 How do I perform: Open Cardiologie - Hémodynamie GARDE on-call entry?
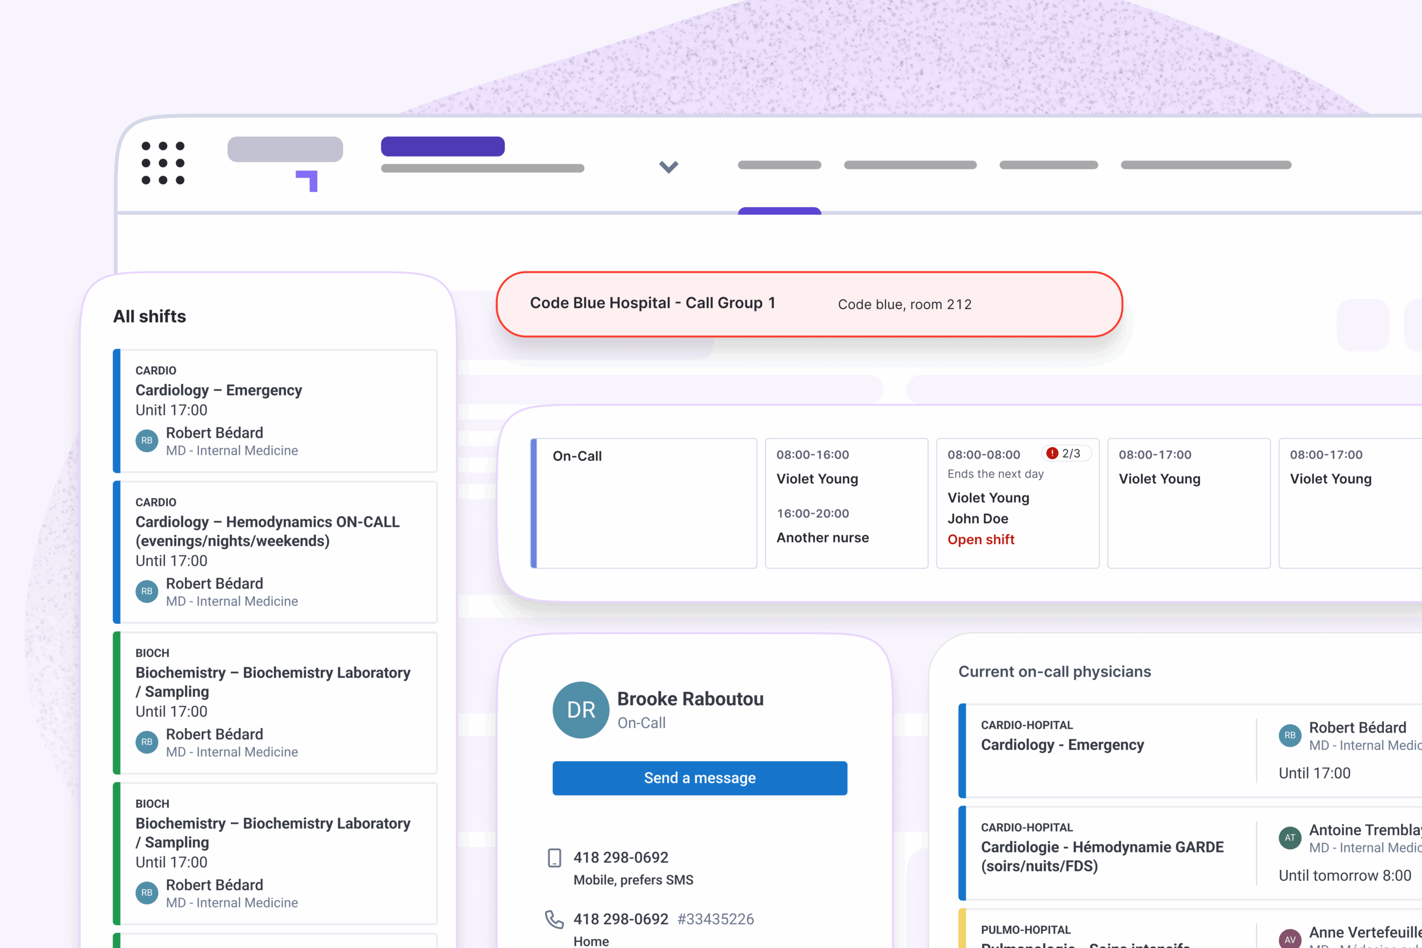pyautogui.click(x=1101, y=855)
